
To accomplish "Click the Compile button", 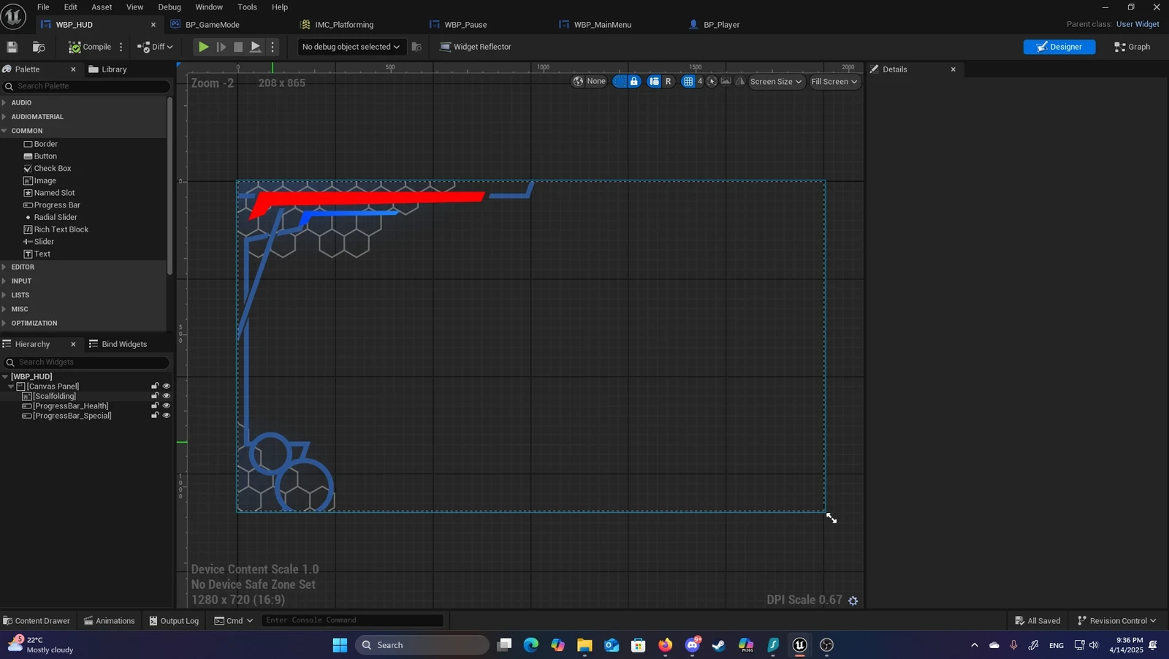I will point(90,47).
